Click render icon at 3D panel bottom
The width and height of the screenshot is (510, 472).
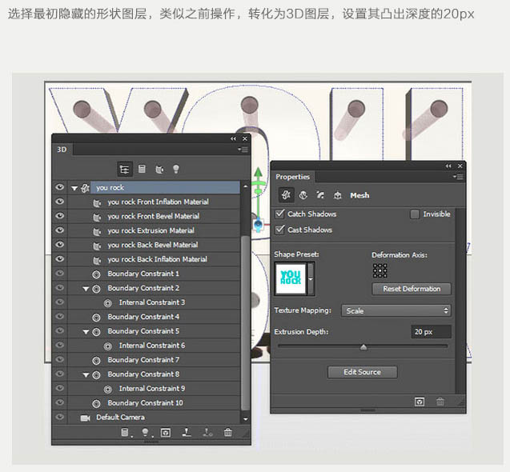click(x=166, y=433)
